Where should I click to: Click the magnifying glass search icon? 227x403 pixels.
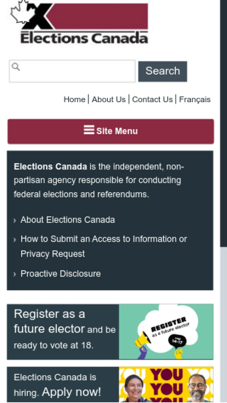point(16,67)
